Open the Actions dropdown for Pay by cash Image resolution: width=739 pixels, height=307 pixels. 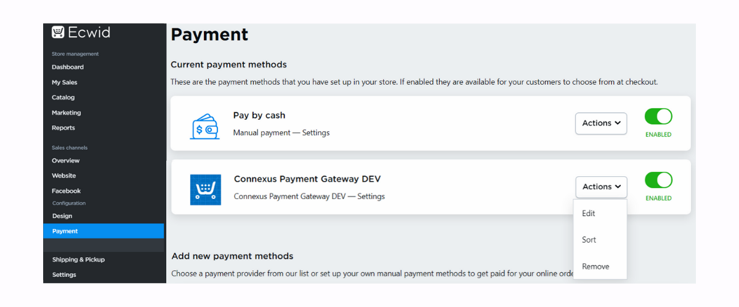tap(601, 123)
